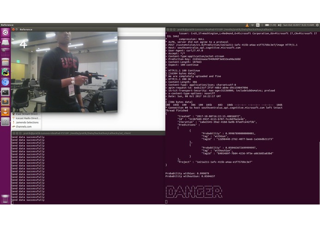Click the 'Content-Type:application/octet-stream' line
Screen dimensions: 320x227
[195, 57]
